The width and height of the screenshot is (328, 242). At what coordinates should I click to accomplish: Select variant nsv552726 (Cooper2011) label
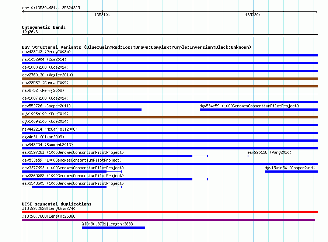(x=46, y=106)
